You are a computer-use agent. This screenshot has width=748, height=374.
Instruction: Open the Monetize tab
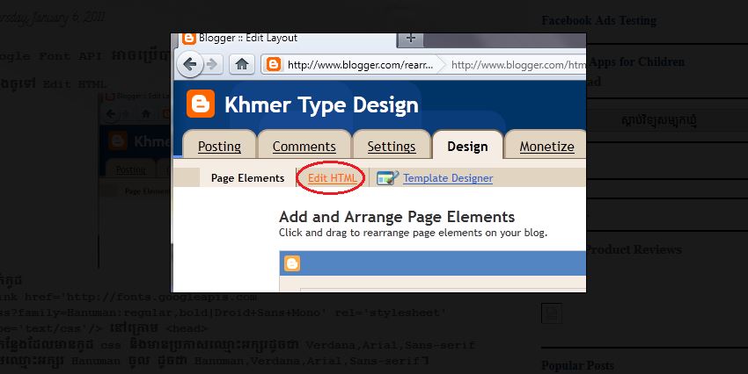pyautogui.click(x=546, y=147)
